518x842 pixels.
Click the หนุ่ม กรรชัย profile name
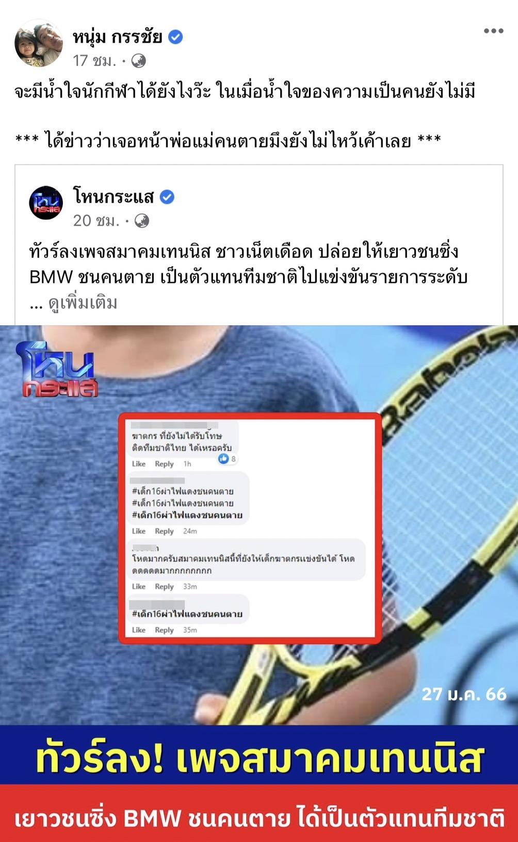[118, 37]
